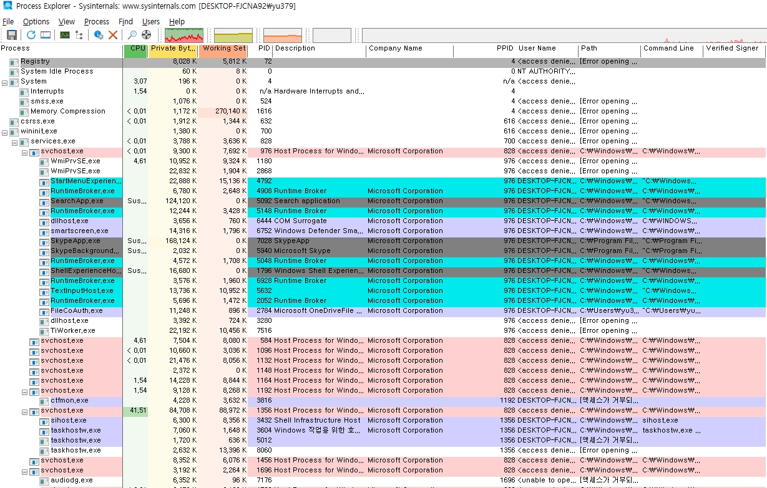Image resolution: width=767 pixels, height=488 pixels.
Task: Collapse the System process tree node
Action: pos(5,82)
